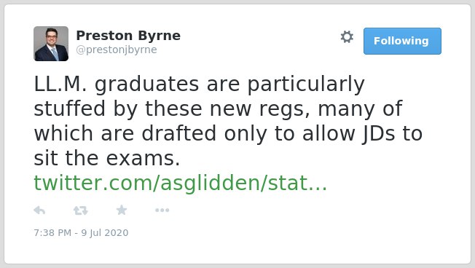Image resolution: width=475 pixels, height=268 pixels.
Task: Click the curved reply arrow under the tweet
Action: click(x=39, y=210)
